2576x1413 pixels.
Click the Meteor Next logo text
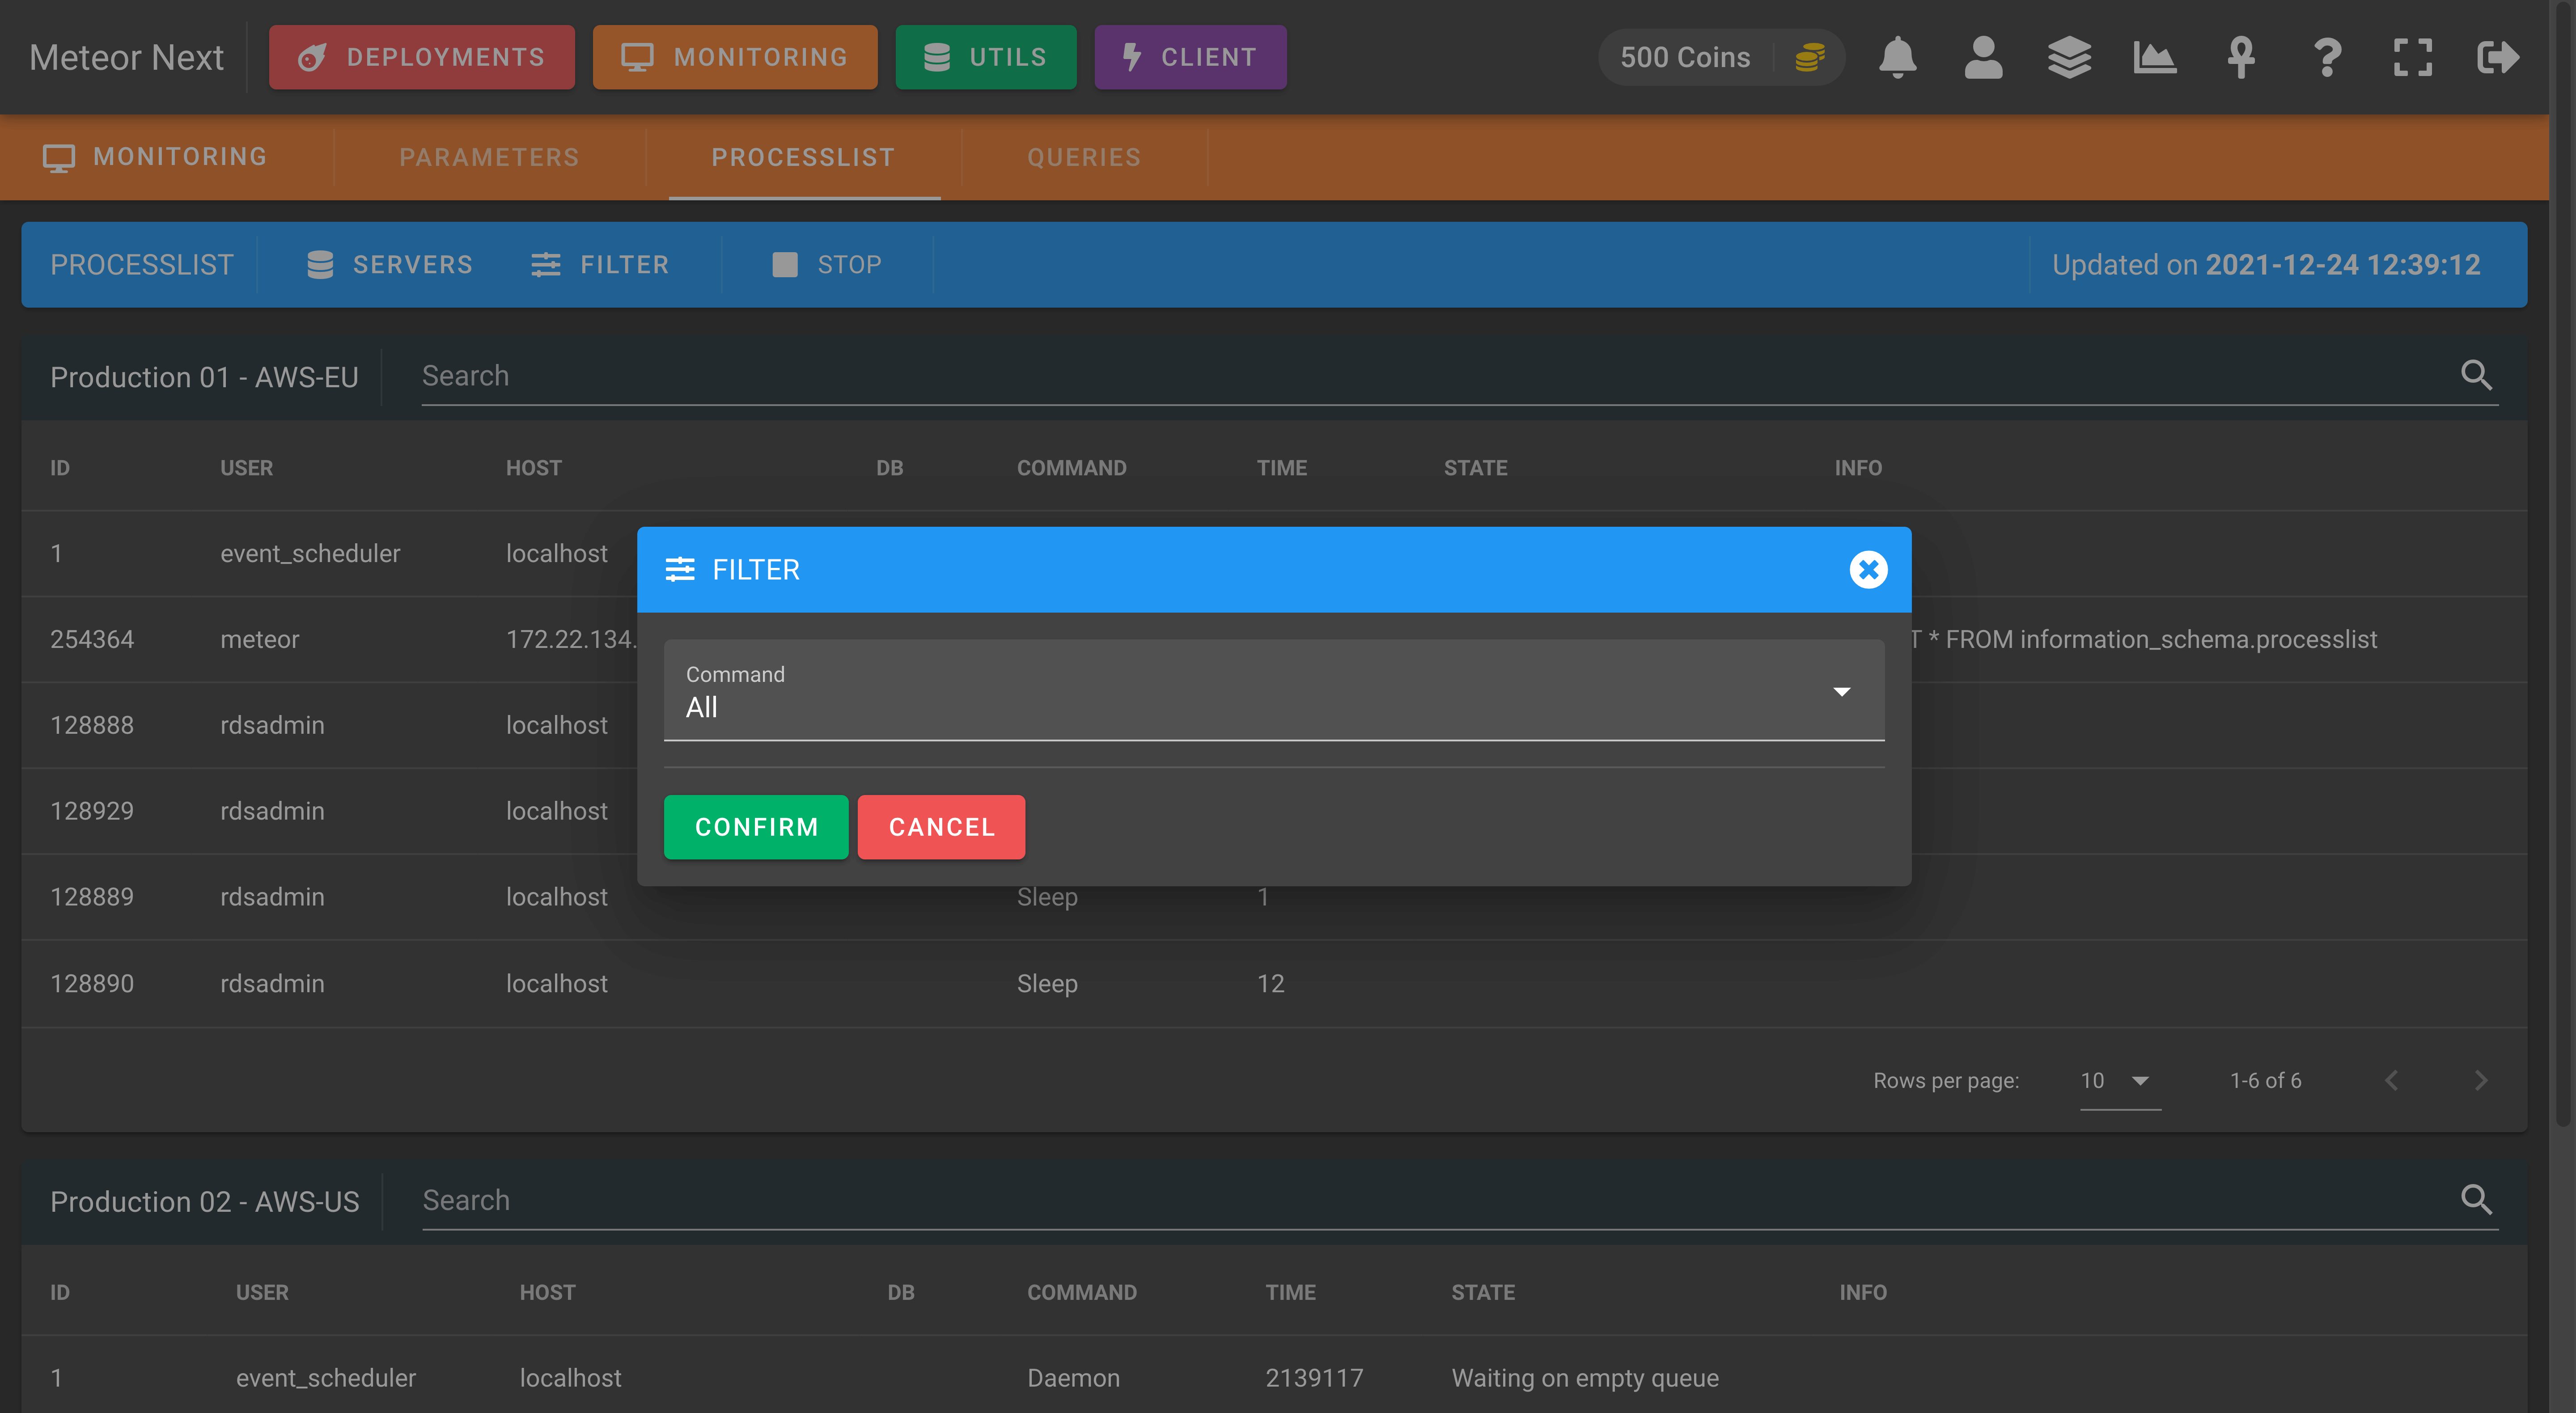(x=127, y=57)
